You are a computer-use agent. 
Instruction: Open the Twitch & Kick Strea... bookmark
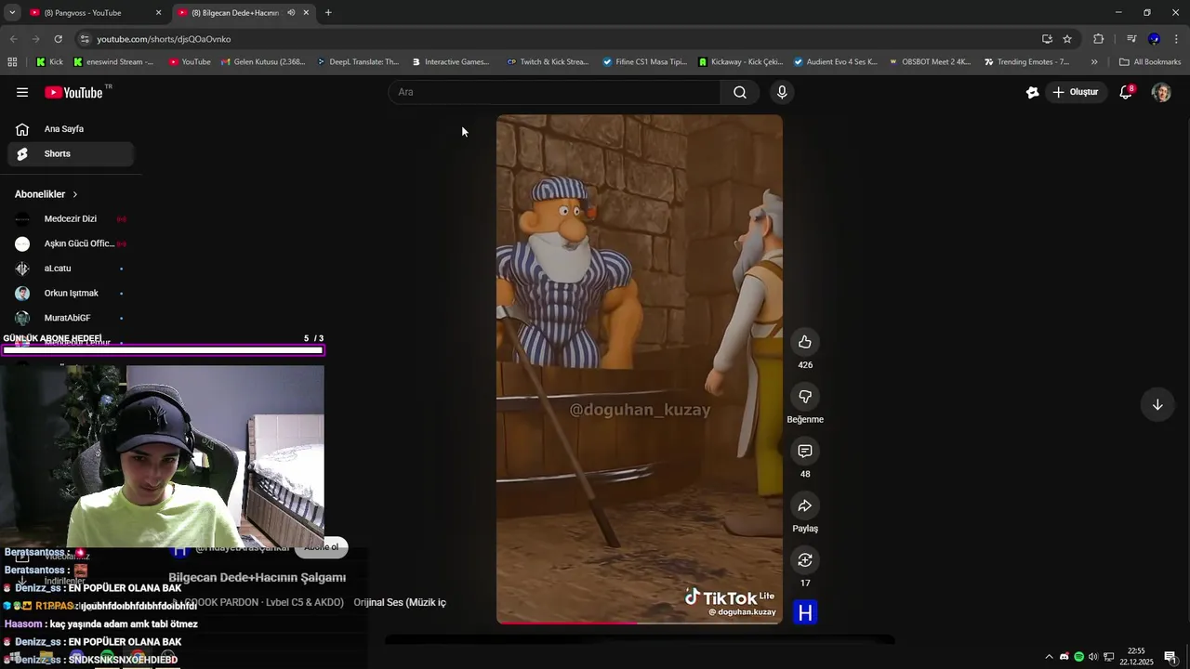[x=548, y=62]
